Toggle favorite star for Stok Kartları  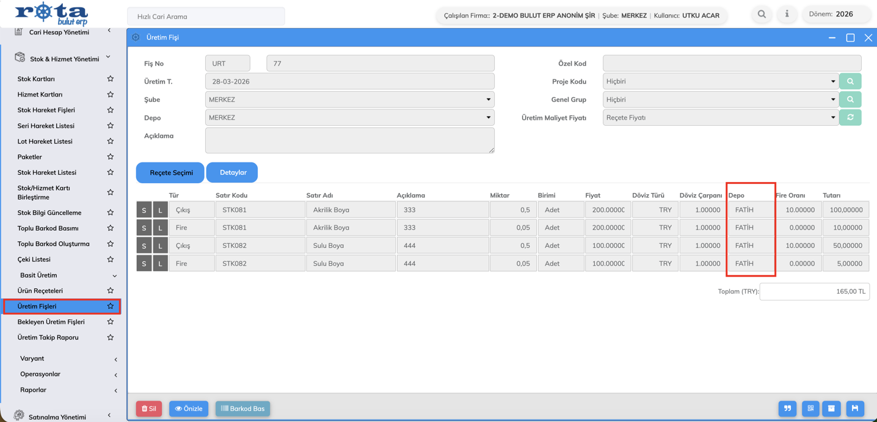[111, 79]
